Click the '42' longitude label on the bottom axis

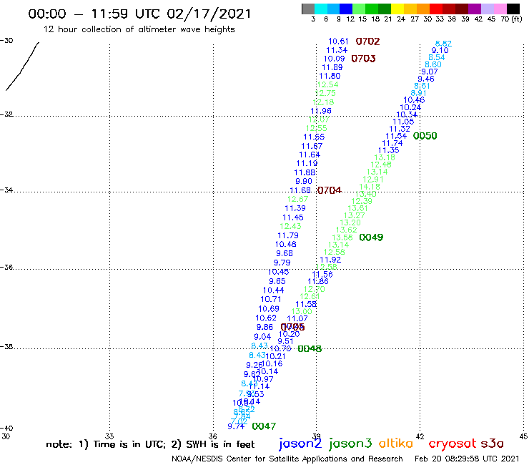[420, 436]
